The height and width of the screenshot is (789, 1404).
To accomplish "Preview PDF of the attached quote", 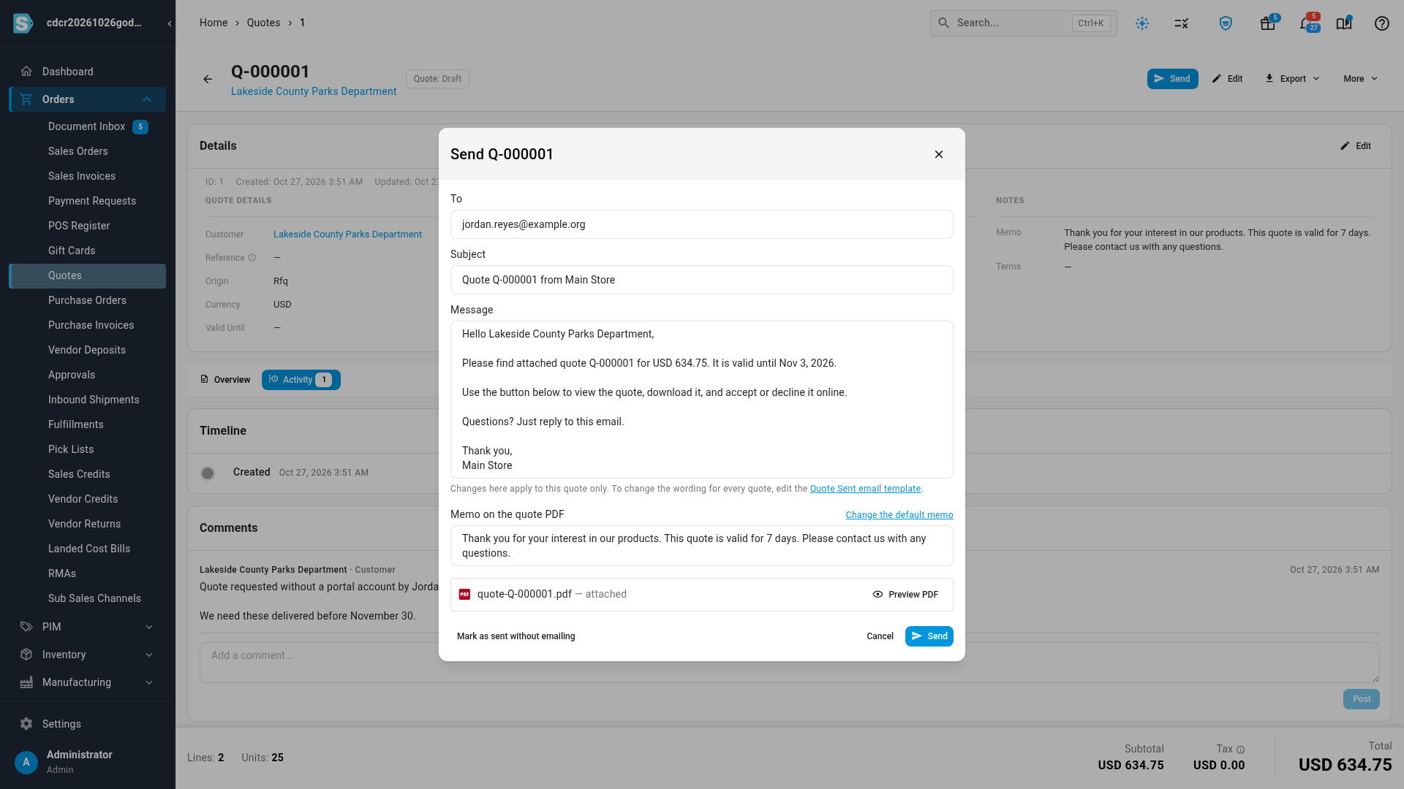I will tap(905, 595).
